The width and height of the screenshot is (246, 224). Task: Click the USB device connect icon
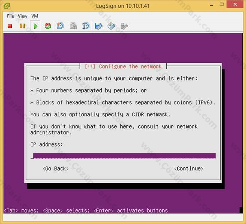[124, 26]
